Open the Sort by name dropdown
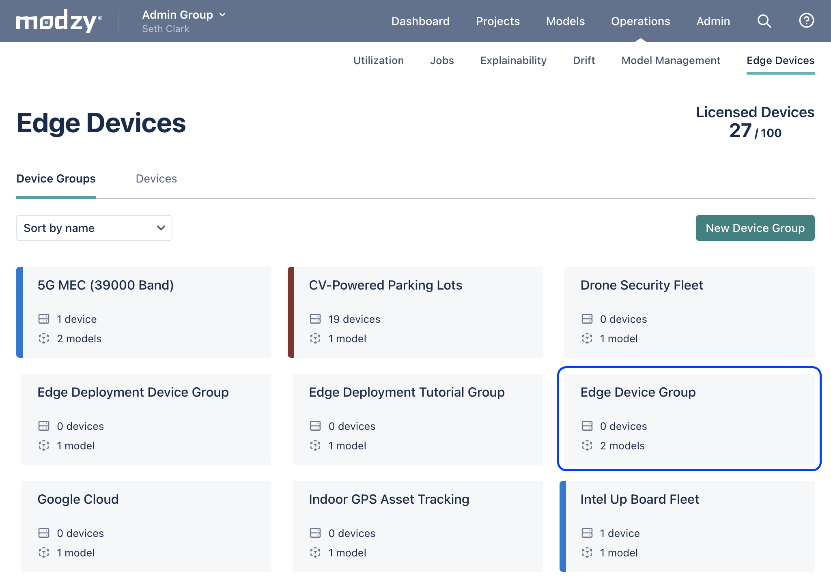The image size is (831, 584). (x=94, y=228)
